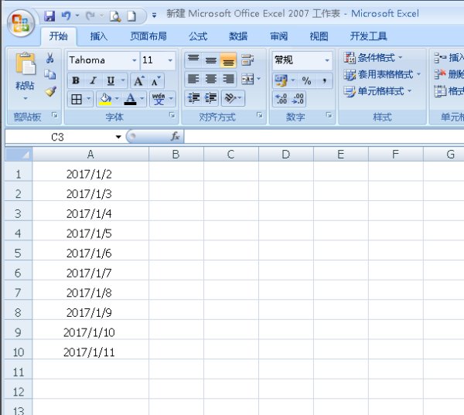Decrease the indent
464x415 pixels.
[x=193, y=98]
